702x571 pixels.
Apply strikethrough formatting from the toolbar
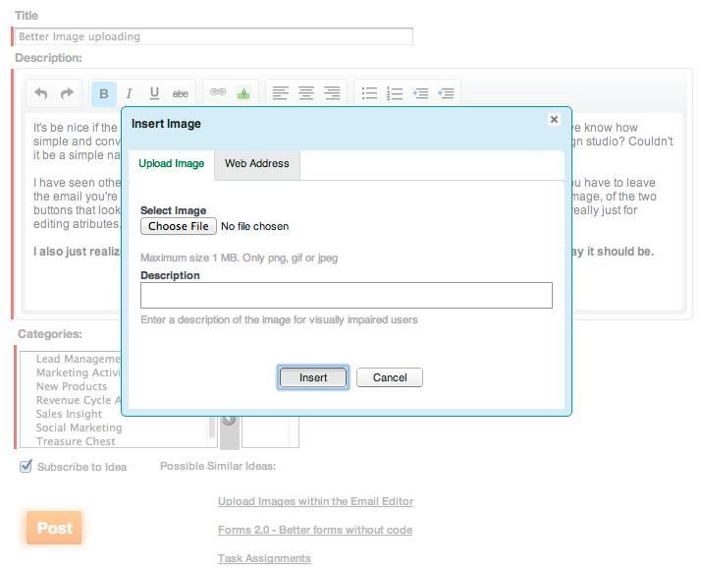[180, 94]
